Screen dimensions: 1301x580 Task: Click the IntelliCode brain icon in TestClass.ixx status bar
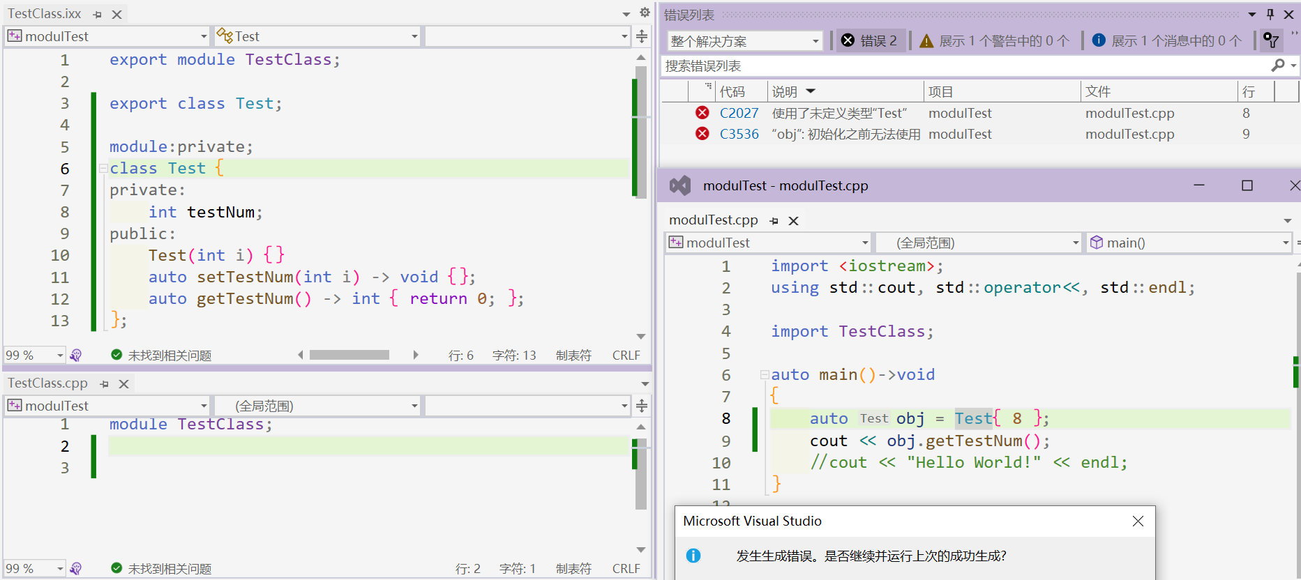click(76, 355)
